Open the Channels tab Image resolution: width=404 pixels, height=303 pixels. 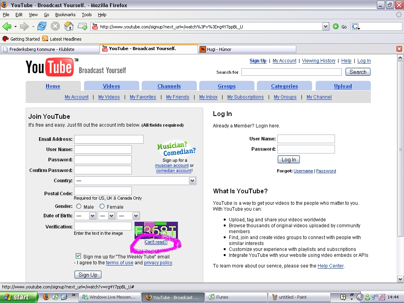(x=169, y=86)
